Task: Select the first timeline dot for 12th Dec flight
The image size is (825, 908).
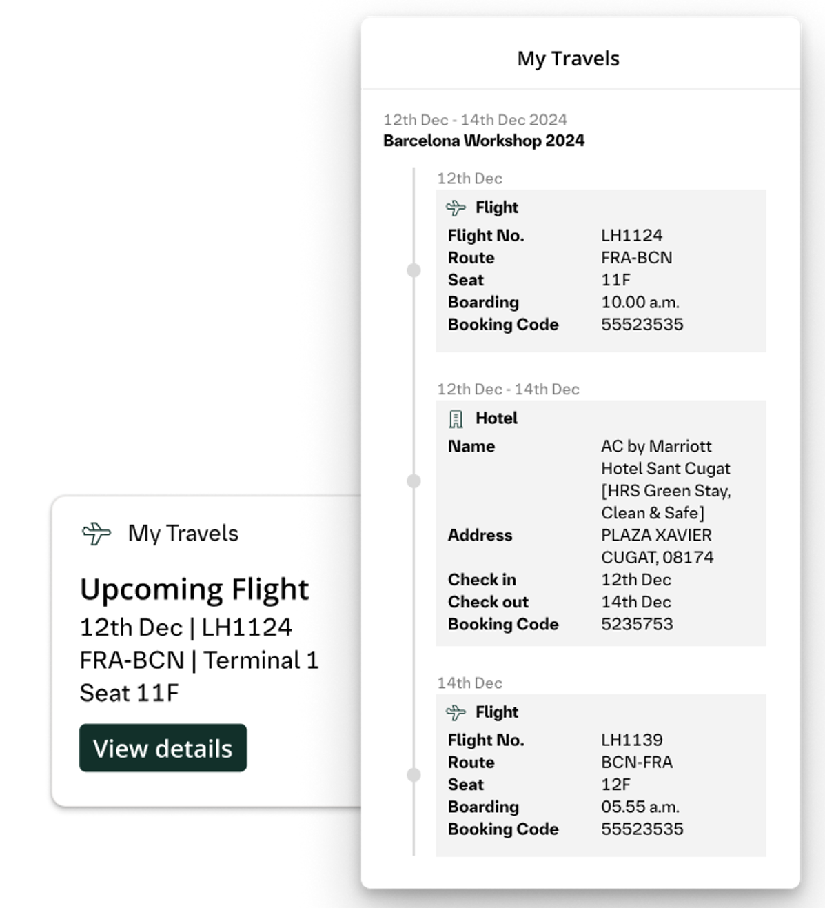Action: click(x=414, y=270)
